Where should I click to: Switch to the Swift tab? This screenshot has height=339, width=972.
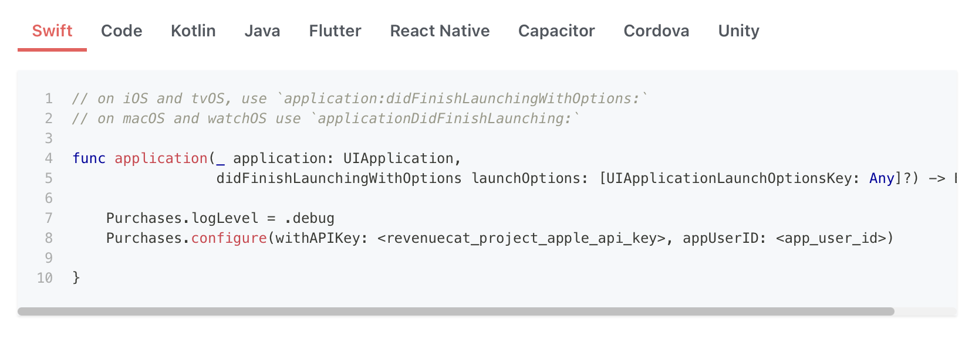point(52,30)
